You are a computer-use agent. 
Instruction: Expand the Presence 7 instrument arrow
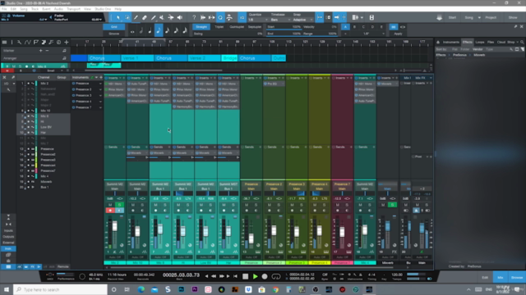click(100, 107)
